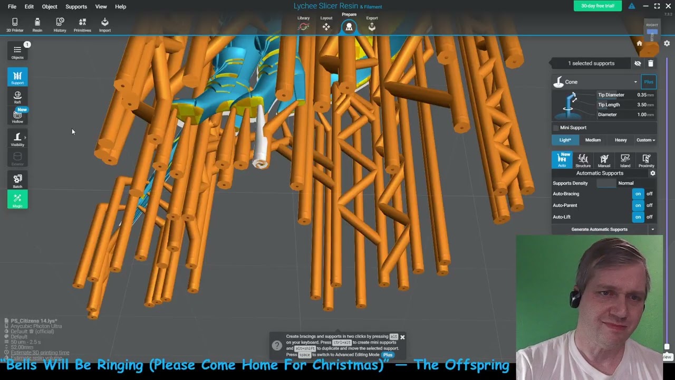Select Proximity supports mode
Viewport: 675px width, 380px height.
point(646,160)
